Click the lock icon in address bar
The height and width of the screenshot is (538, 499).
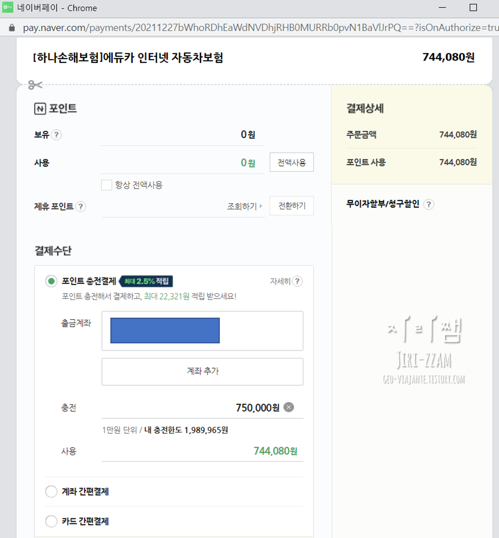click(12, 28)
